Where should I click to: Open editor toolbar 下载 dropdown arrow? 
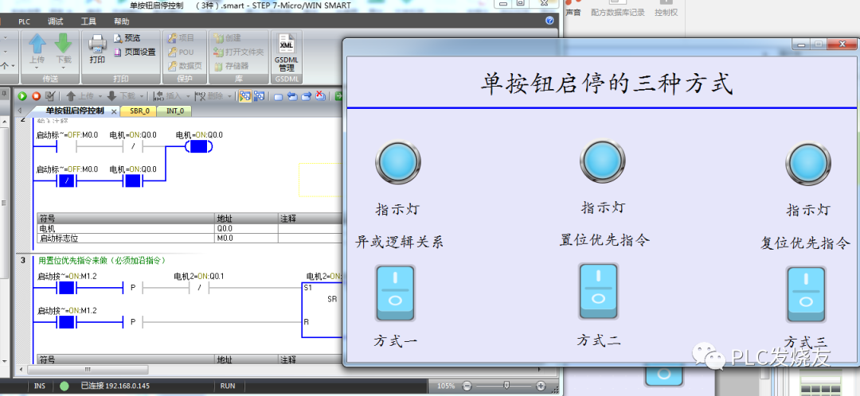(x=142, y=96)
